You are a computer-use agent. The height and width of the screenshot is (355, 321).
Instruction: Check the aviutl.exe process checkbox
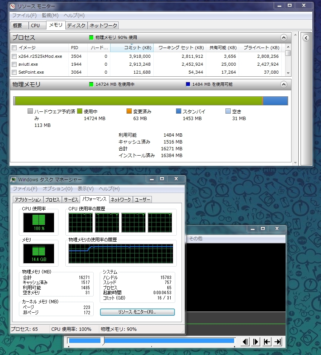pos(14,64)
